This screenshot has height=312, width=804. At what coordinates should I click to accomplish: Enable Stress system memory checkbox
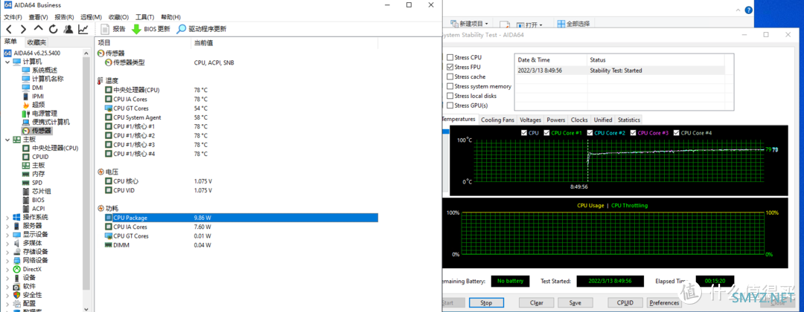[x=450, y=86]
